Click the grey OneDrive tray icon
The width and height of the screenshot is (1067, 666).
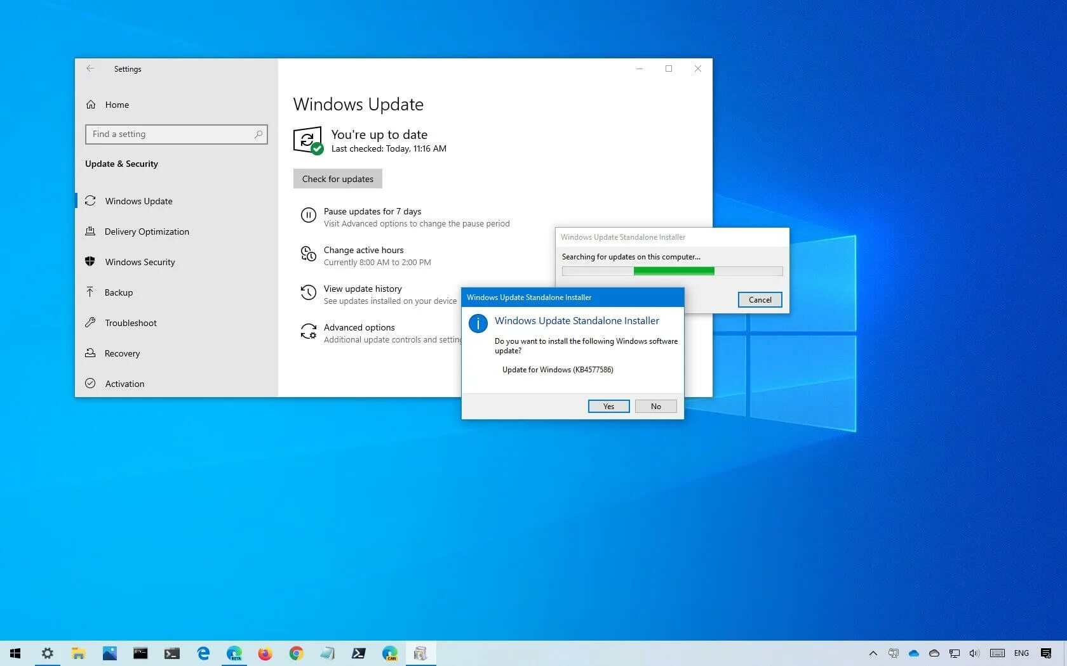pos(934,653)
